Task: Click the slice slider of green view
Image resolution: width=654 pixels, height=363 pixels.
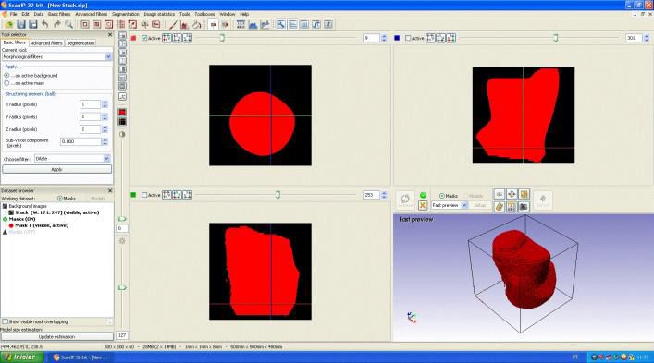Action: tap(276, 195)
